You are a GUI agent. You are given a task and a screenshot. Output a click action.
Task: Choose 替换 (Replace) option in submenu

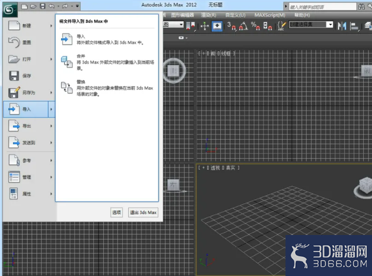click(x=107, y=88)
